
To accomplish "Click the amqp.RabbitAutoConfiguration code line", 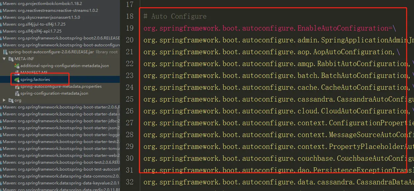I will pos(279,64).
